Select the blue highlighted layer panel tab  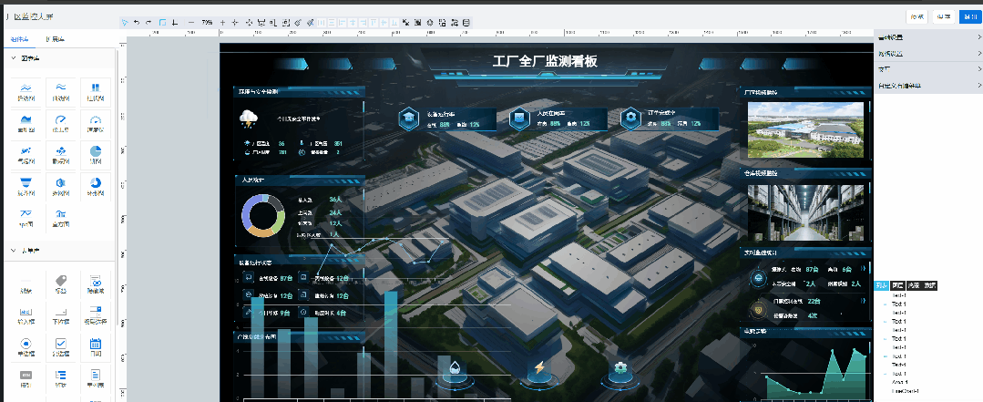[x=882, y=285]
